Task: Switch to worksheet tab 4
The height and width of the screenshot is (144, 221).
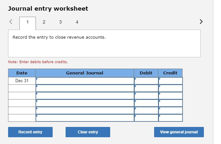Action: (77, 22)
